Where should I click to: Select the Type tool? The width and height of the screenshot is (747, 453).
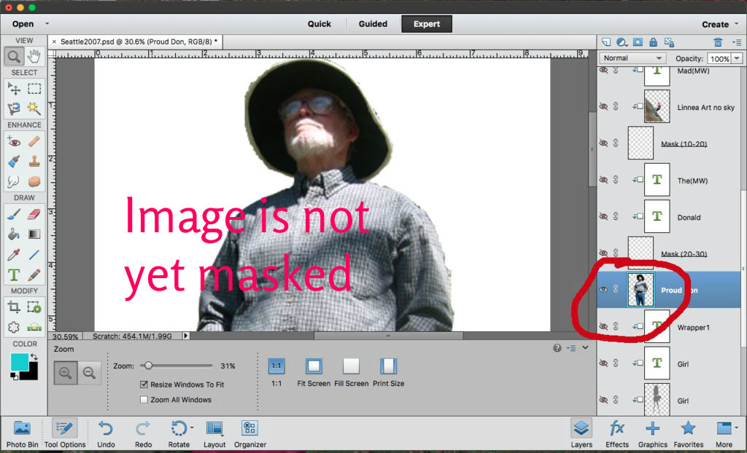click(14, 275)
